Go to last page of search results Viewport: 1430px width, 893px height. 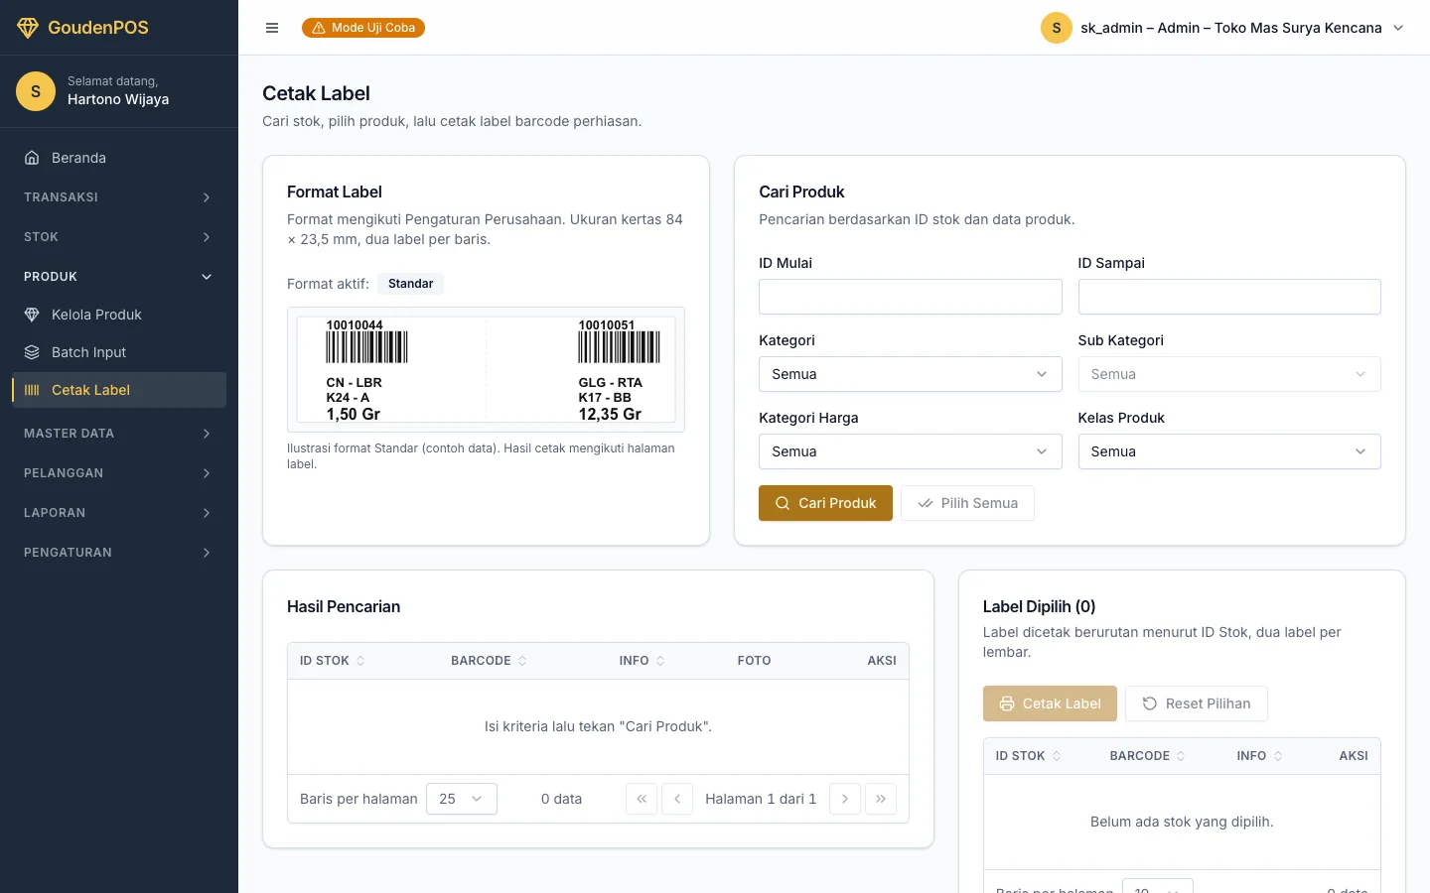click(x=881, y=799)
